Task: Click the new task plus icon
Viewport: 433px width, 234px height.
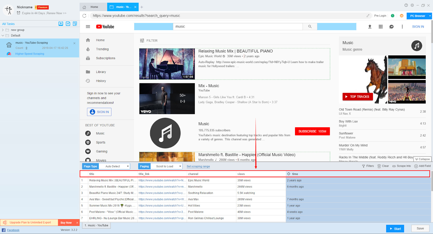Action: (x=68, y=24)
